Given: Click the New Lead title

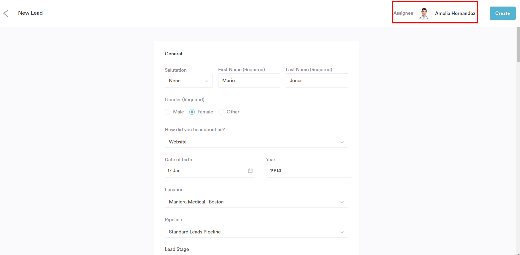Looking at the screenshot, I should (30, 13).
